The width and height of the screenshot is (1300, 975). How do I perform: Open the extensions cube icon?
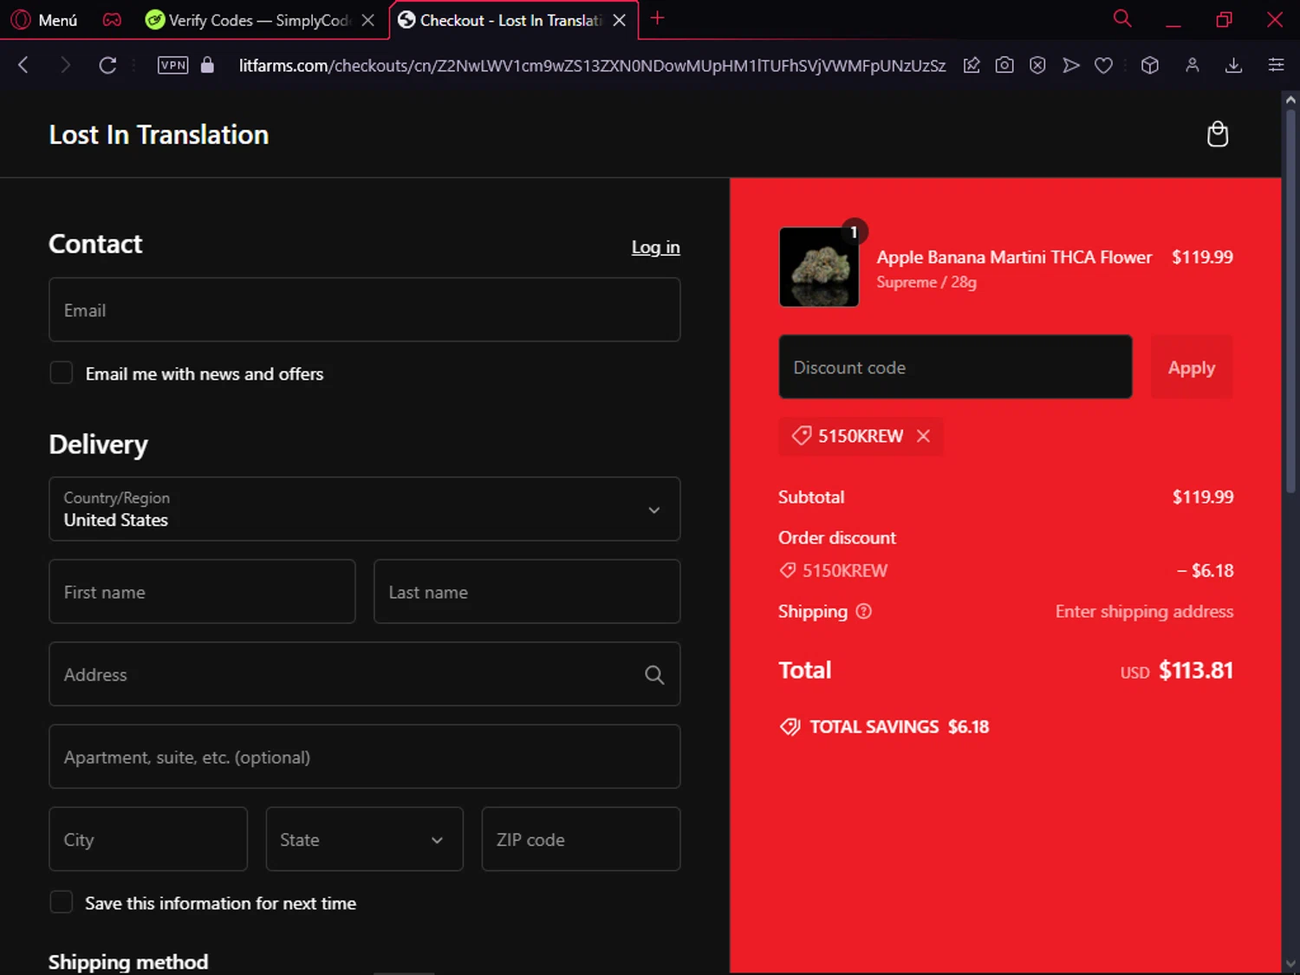coord(1150,65)
